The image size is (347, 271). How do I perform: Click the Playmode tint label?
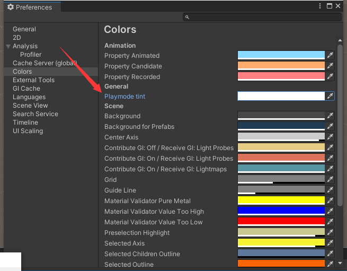coord(125,97)
